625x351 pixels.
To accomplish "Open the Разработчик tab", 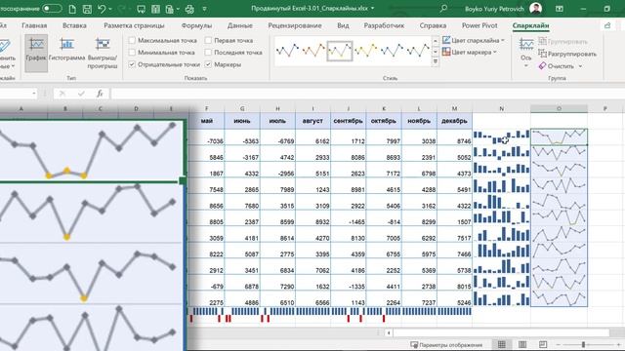I will (384, 25).
